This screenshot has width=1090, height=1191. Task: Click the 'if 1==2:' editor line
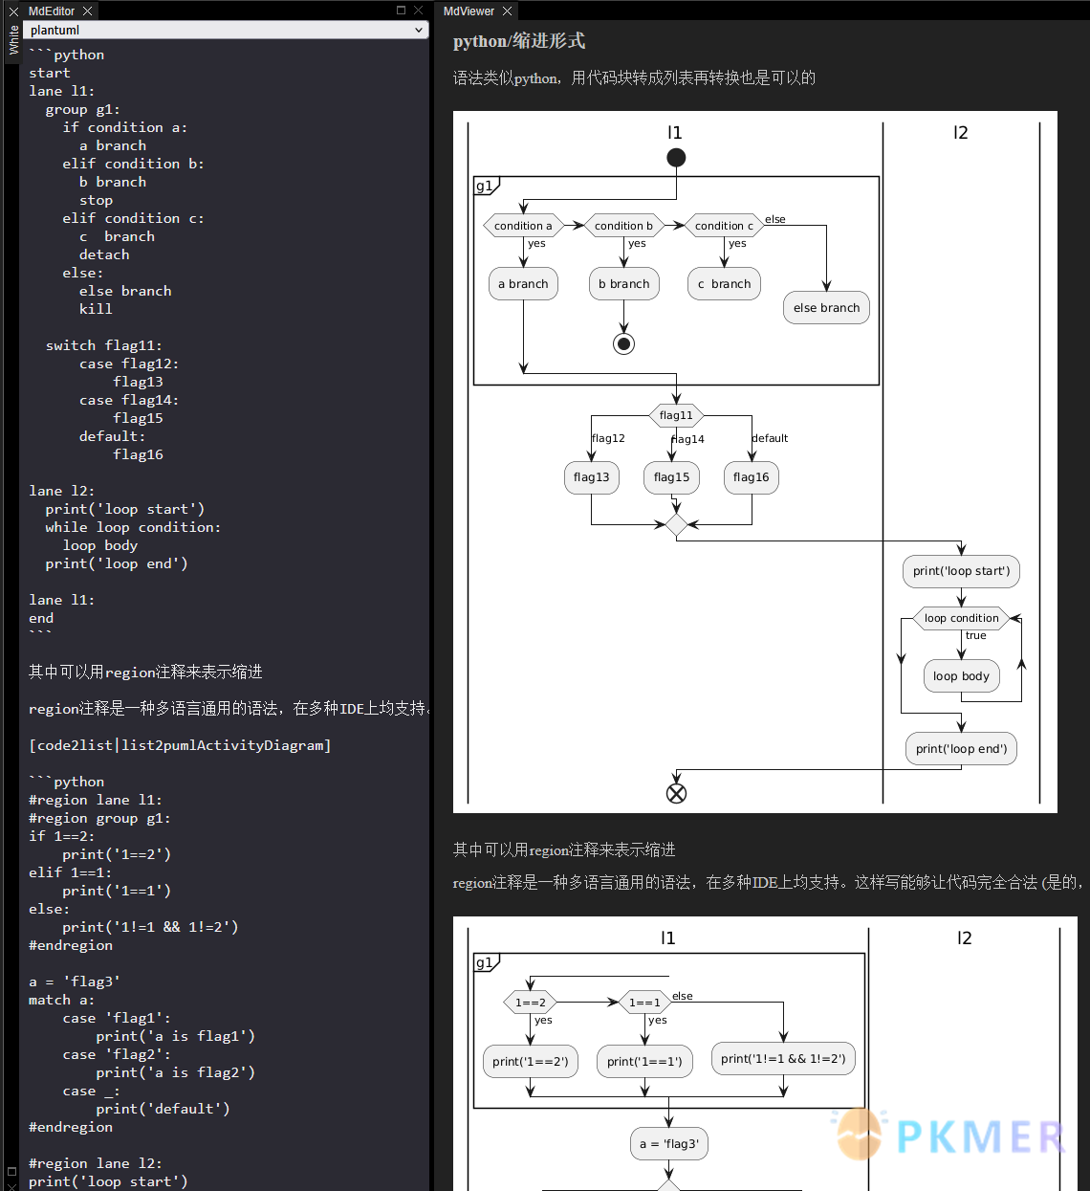point(62,836)
